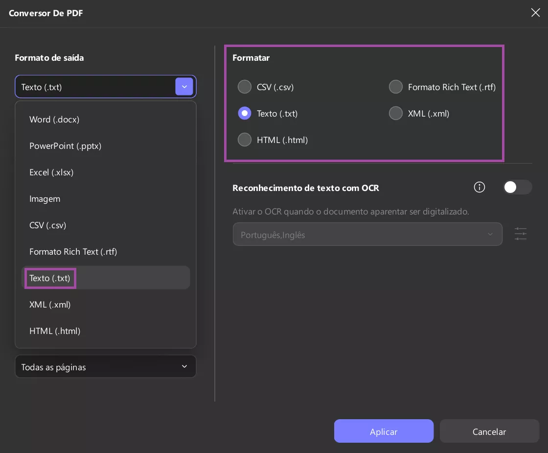Click the Aplicar button

384,431
